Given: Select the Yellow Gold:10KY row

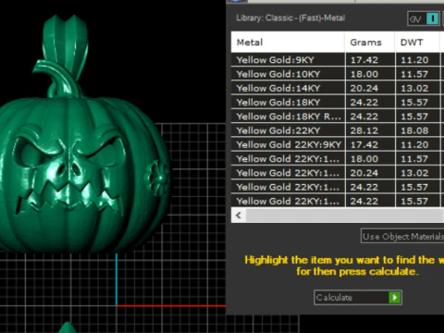Looking at the screenshot, I should coord(338,74).
